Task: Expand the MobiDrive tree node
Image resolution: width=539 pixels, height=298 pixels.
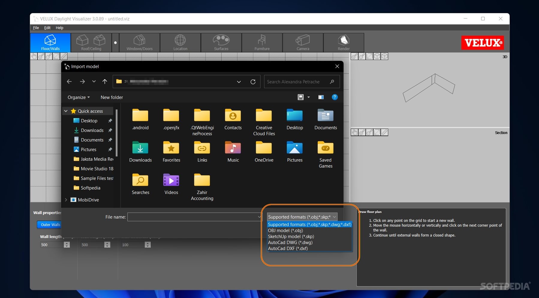Action: (66, 200)
